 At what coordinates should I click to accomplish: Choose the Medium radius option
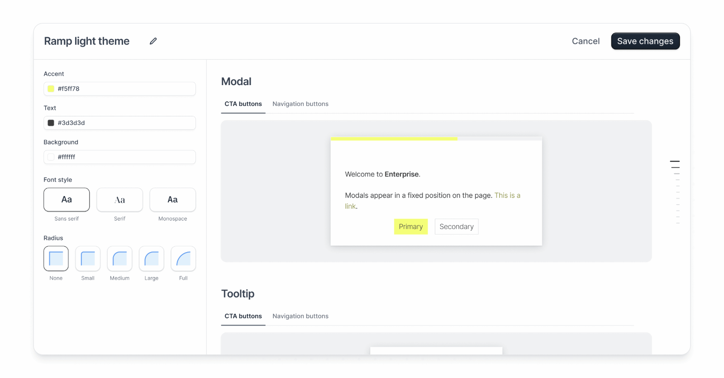tap(119, 258)
